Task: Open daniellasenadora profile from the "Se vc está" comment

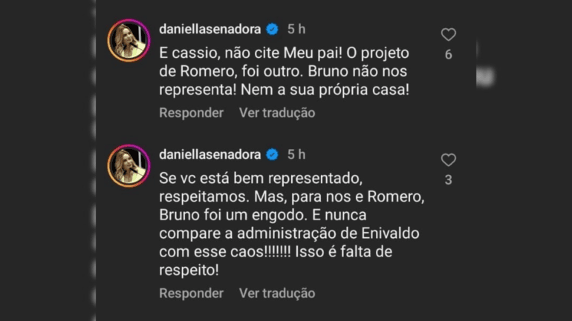Action: [x=209, y=154]
